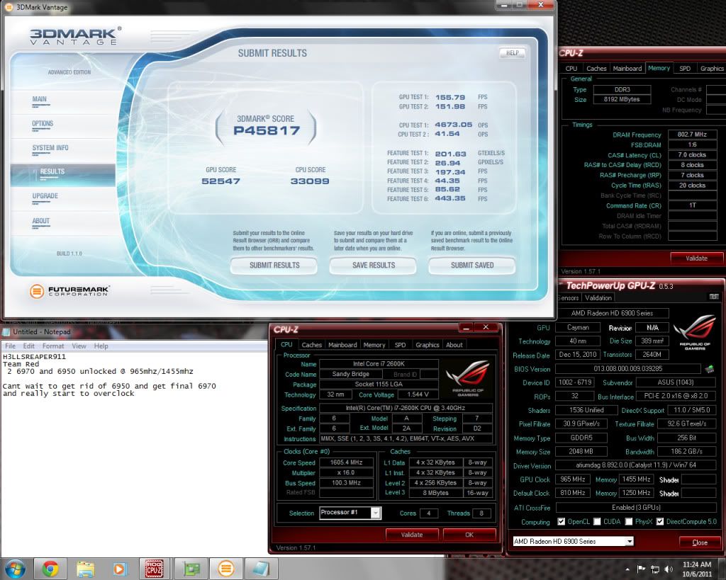The width and height of the screenshot is (726, 580).
Task: Open SYSTEM INFO in 3DMark
Action: (x=50, y=147)
